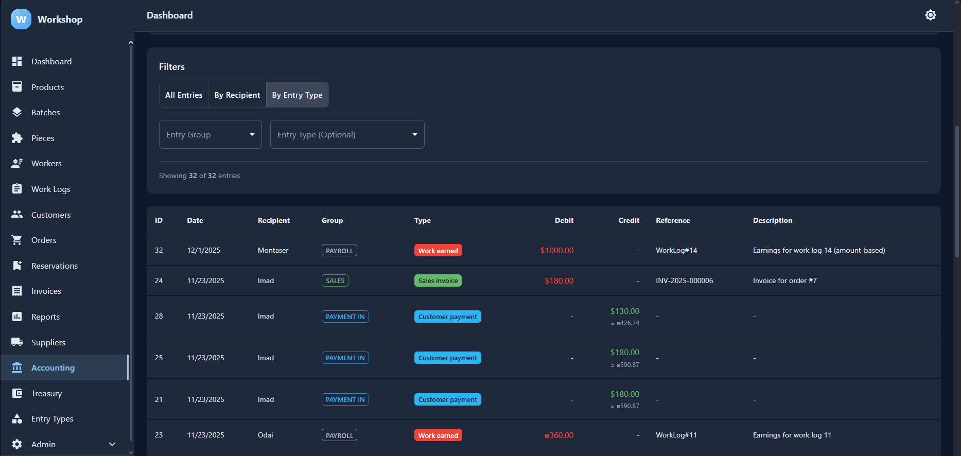Viewport: 961px width, 456px height.
Task: Open the Entry Group dropdown
Action: click(x=211, y=134)
